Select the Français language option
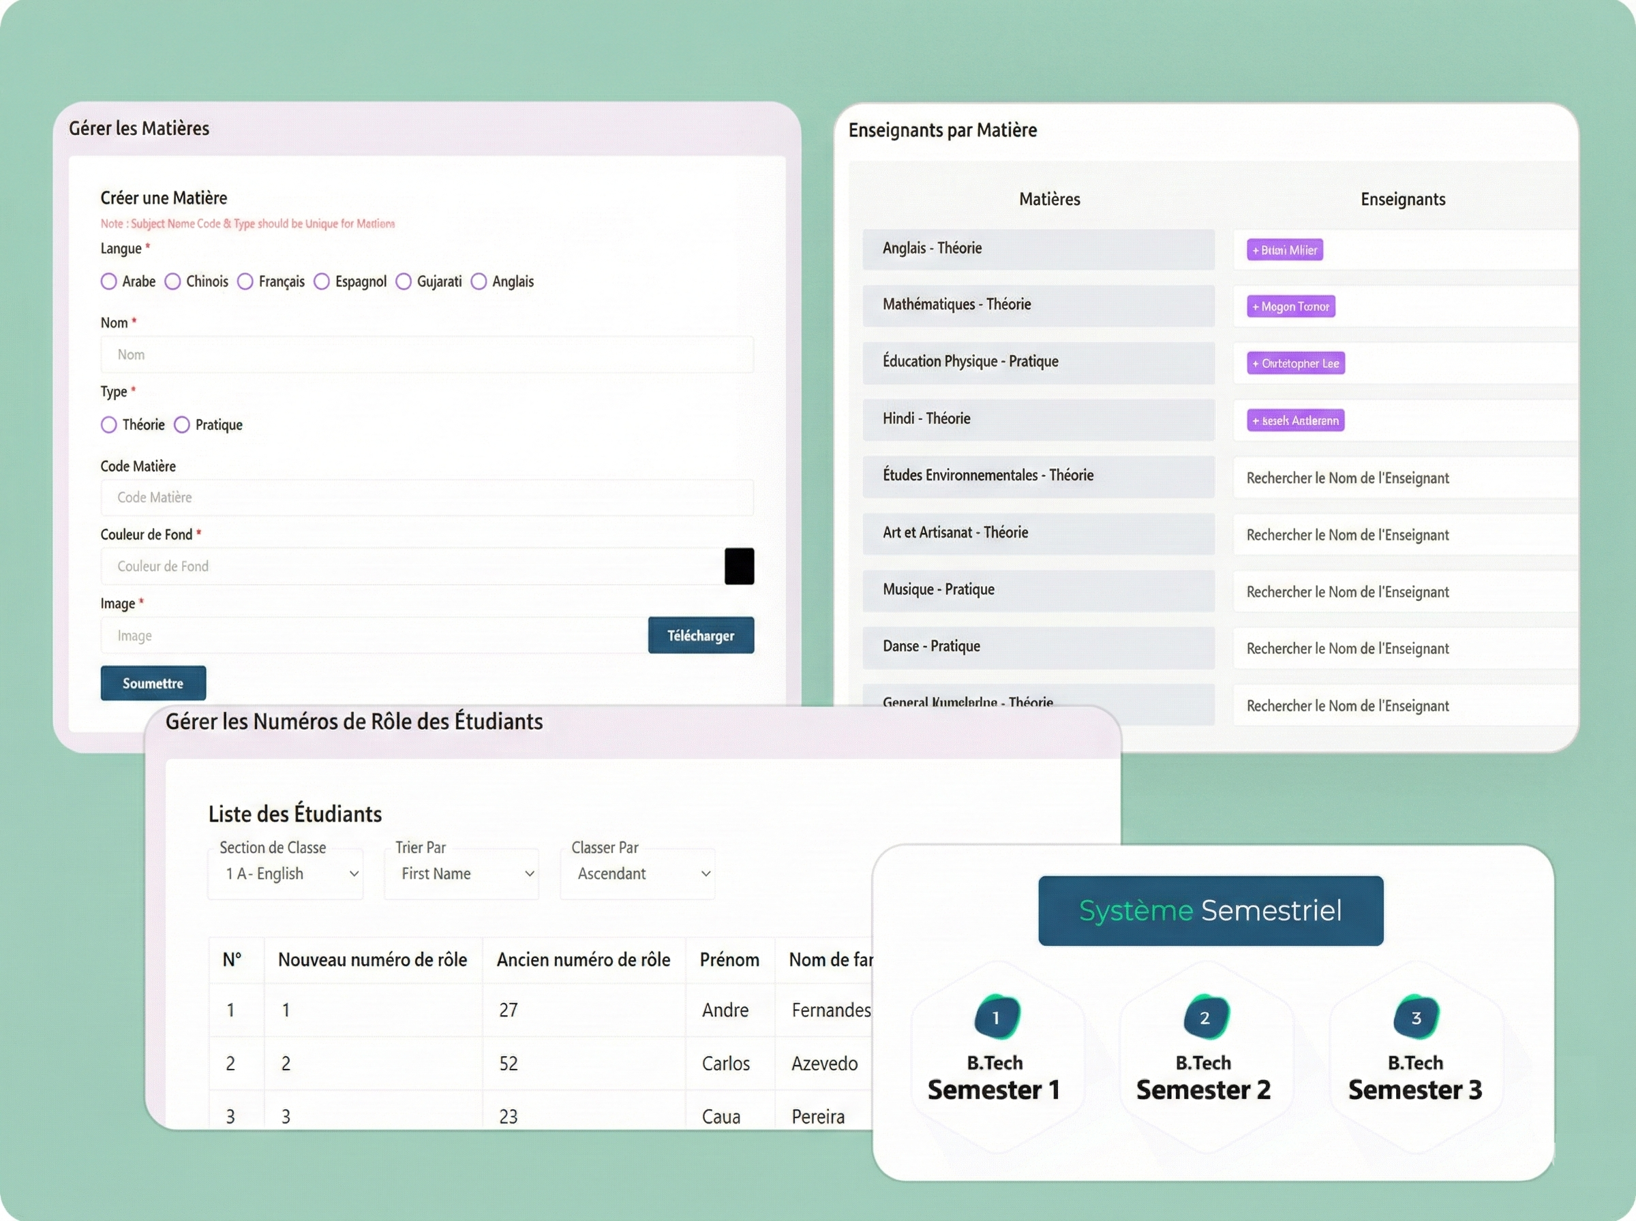1636x1221 pixels. (x=245, y=281)
